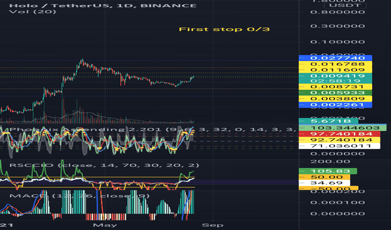Click the yellow 0.011609 price label

(x=335, y=70)
